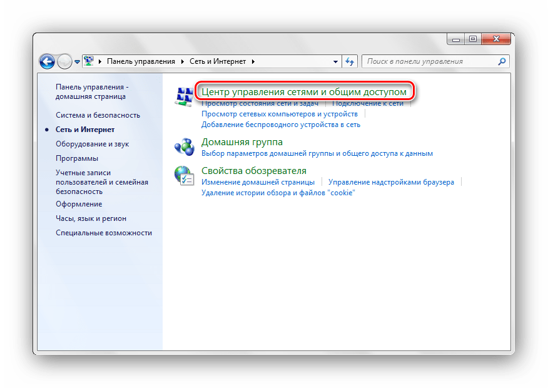Click the search magnifier icon
This screenshot has height=388, width=548.
point(501,61)
